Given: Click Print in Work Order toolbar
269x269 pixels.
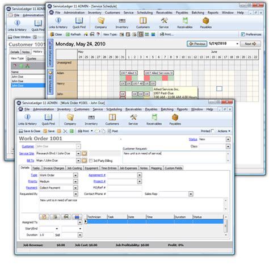Looking at the screenshot, I should click(83, 131).
